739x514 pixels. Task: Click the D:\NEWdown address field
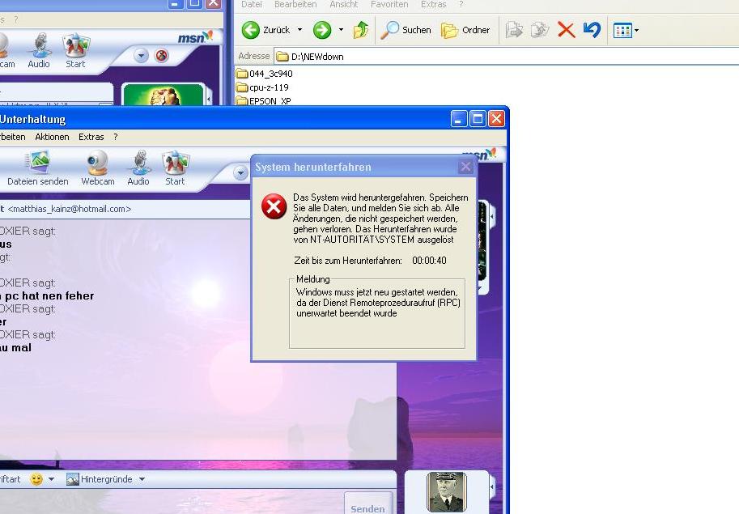click(506, 57)
